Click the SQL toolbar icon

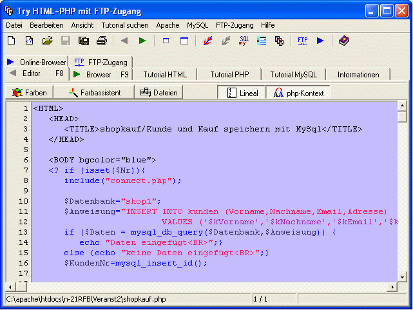click(244, 41)
